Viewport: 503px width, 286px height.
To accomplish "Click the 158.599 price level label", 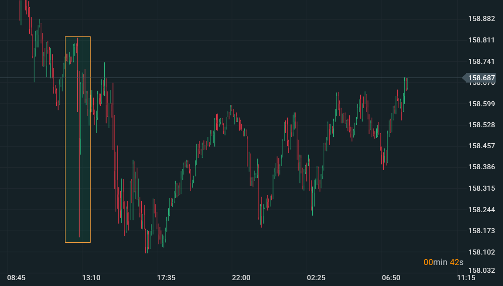I will coord(482,104).
